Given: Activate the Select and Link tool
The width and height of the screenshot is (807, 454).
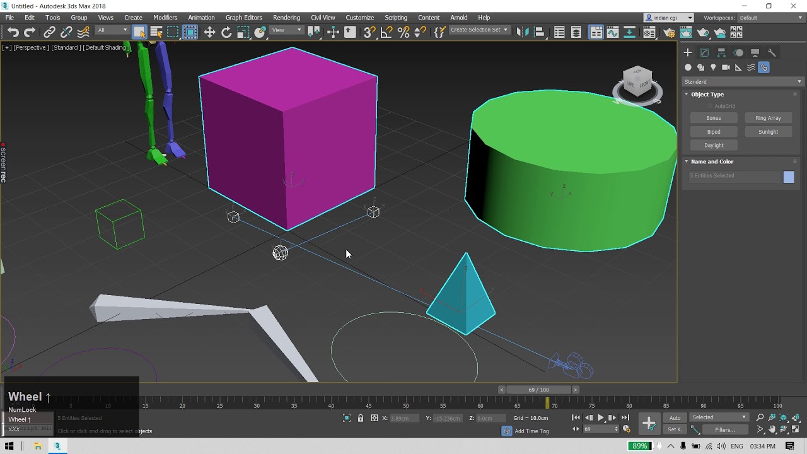Looking at the screenshot, I should [49, 32].
